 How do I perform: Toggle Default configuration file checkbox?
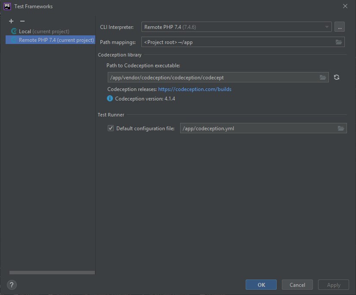point(111,128)
